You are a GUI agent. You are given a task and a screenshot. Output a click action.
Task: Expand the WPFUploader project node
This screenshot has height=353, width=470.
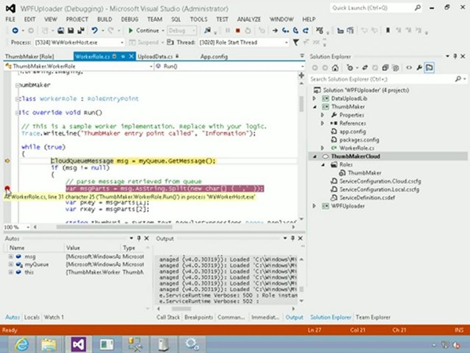pos(314,206)
